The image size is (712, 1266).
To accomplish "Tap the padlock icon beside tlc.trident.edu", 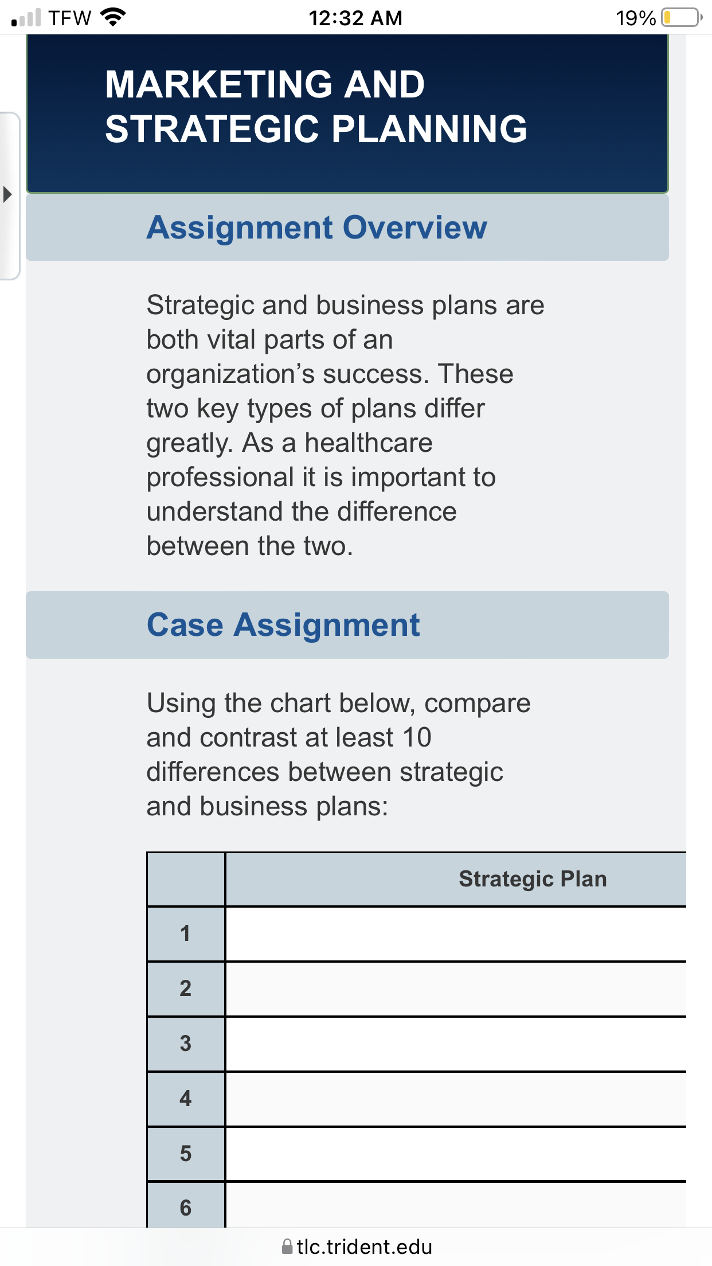I will (287, 1247).
